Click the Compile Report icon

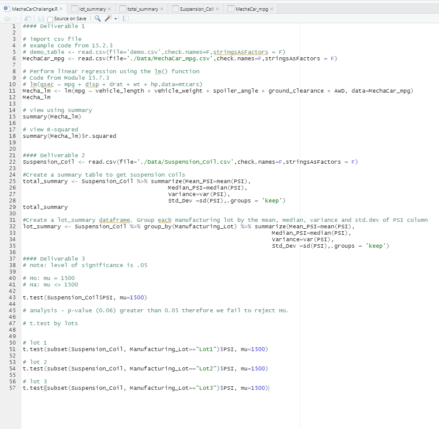(x=125, y=18)
